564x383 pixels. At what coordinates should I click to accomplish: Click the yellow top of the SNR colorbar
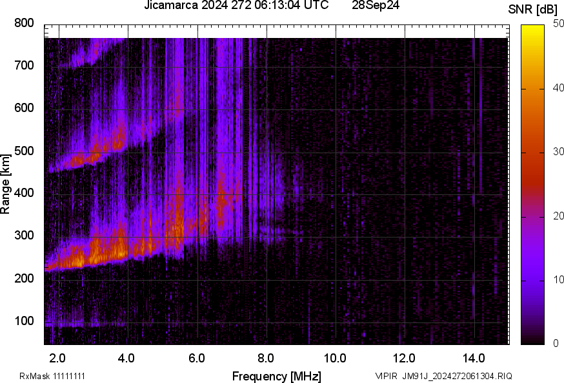click(x=534, y=29)
